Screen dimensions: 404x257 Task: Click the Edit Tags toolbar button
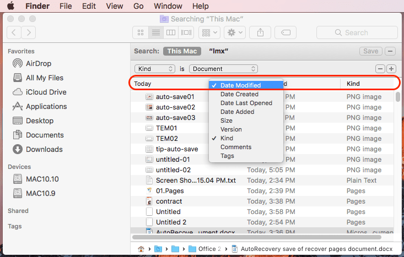(286, 32)
